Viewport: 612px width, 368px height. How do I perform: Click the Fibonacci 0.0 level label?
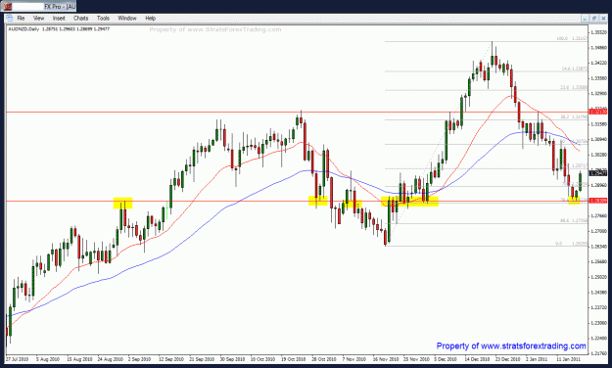(x=571, y=244)
